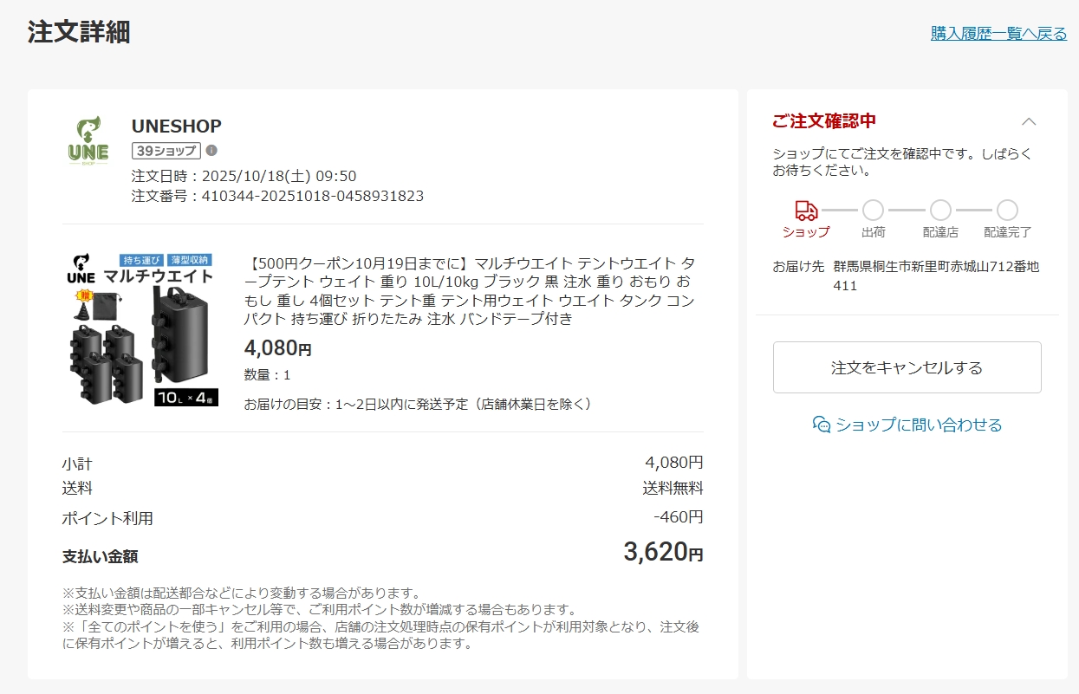This screenshot has width=1079, height=694.
Task: Click the ご注文確認中 status heading
Action: click(x=824, y=121)
